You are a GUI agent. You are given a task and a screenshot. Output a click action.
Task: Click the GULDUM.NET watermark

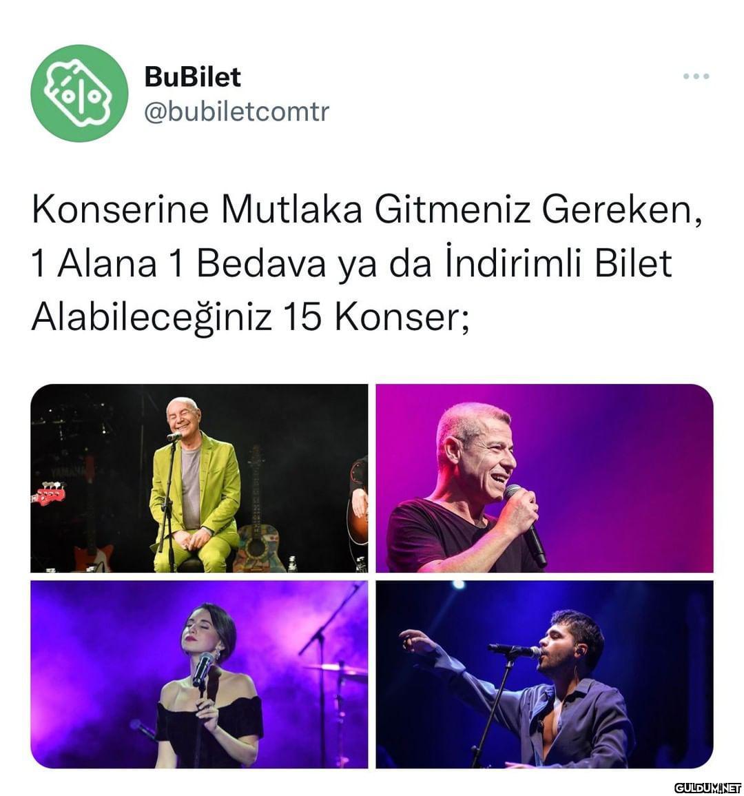pos(707,787)
